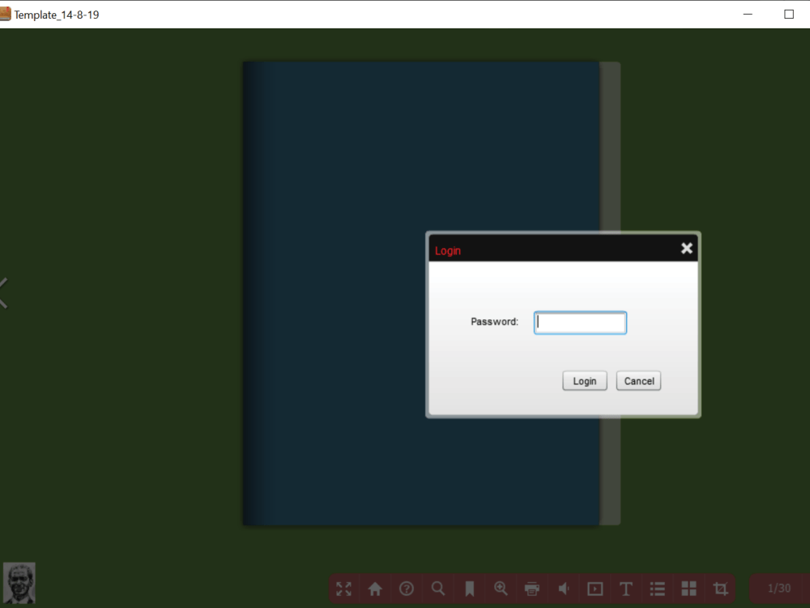The image size is (810, 608).
Task: Click the app icon in the title bar
Action: (5, 14)
